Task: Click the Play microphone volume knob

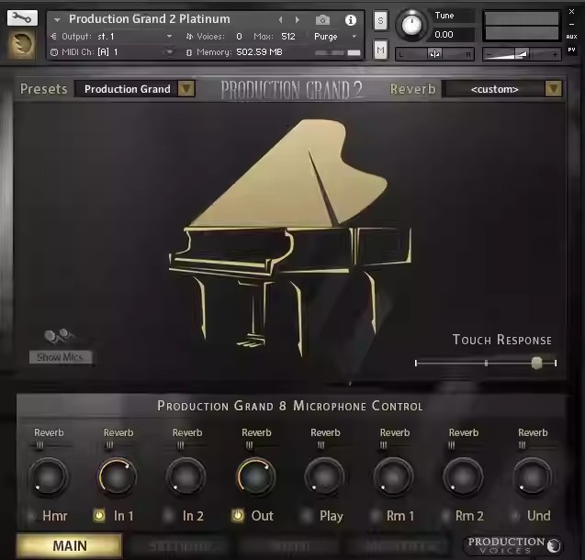Action: (324, 476)
